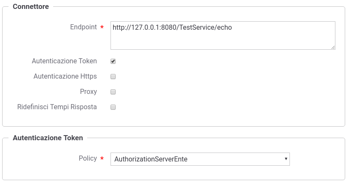The height and width of the screenshot is (184, 349).
Task: Click the red asterisk beside Policy
Action: [102, 159]
